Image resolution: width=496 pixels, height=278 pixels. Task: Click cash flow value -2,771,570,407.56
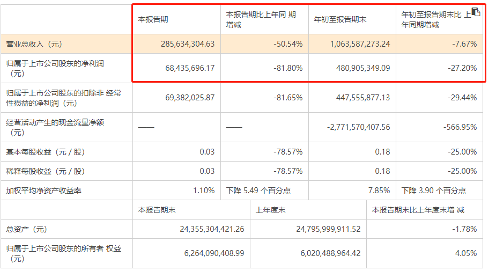point(358,127)
